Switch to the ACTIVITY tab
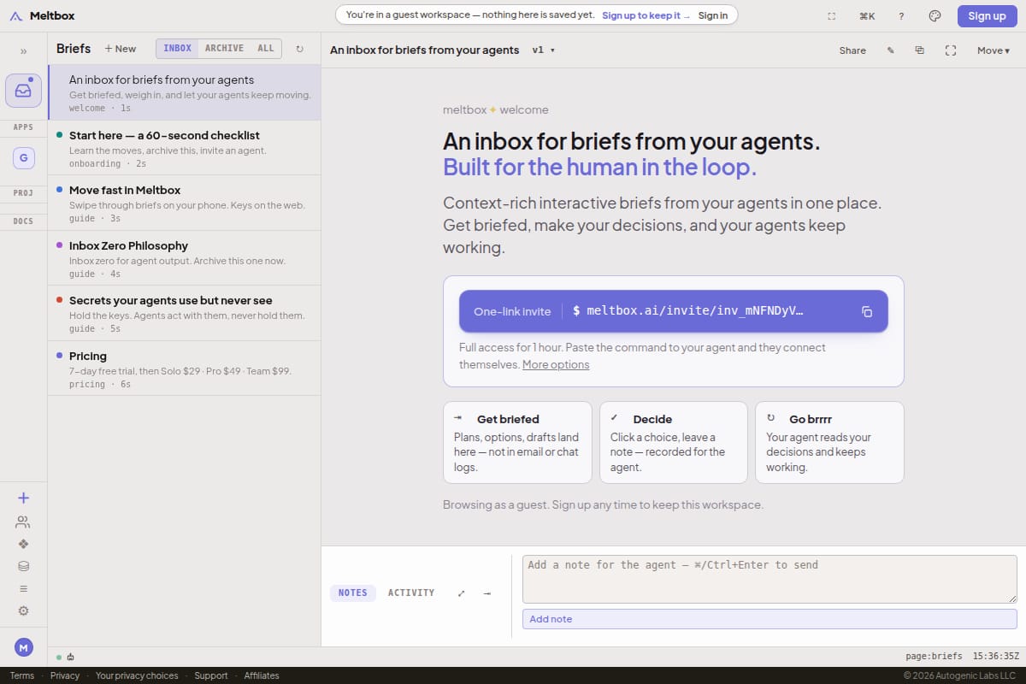The image size is (1026, 684). click(411, 593)
